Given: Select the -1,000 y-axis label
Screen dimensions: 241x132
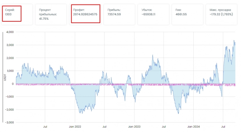Looking at the screenshot, I should coord(10,97).
